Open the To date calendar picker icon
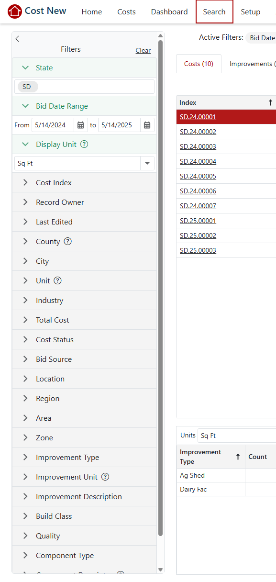 [147, 125]
